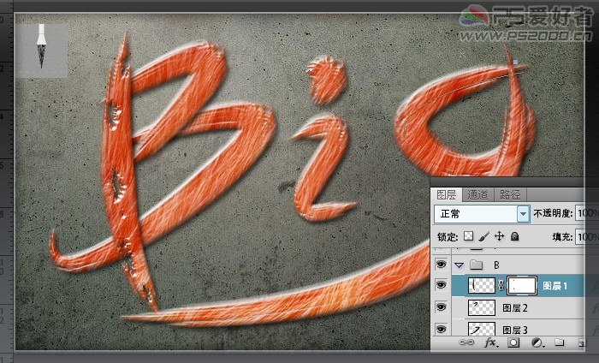This screenshot has width=599, height=363.
Task: Toggle visibility of 图层 1
Action: (442, 285)
